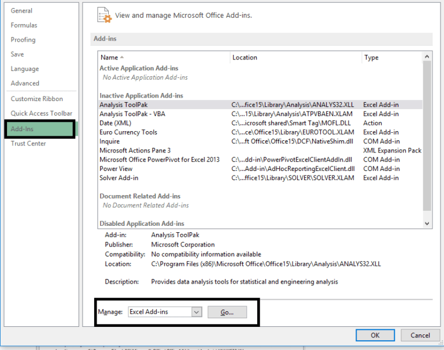Click the Inactive Application Add-ins heading
The height and width of the screenshot is (350, 444).
[x=141, y=96]
